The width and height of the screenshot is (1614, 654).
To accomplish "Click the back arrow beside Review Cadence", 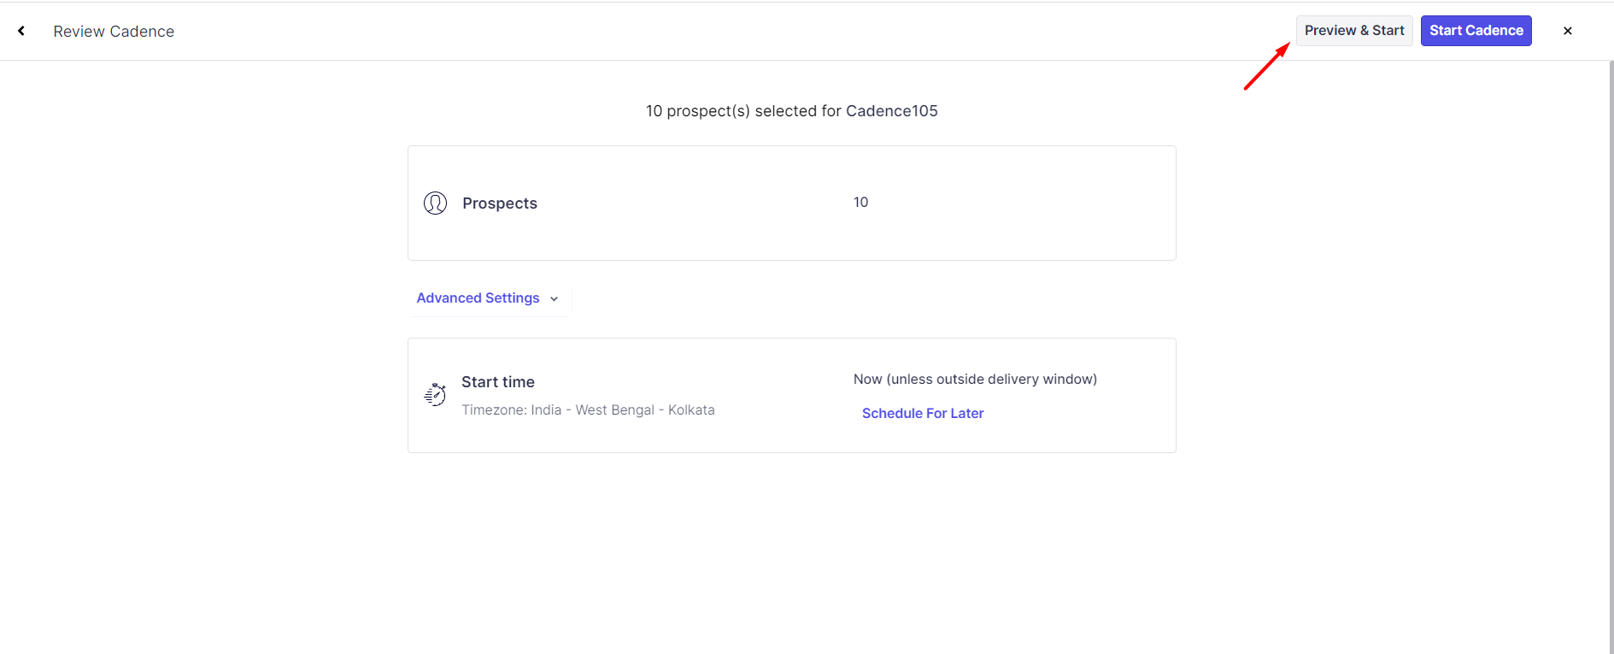I will (x=21, y=31).
